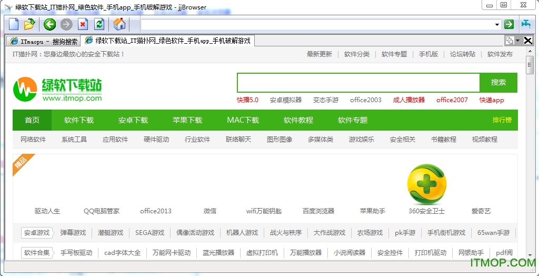The height and width of the screenshot is (276, 539).
Task: Open 游戏娱乐 category
Action: click(x=362, y=140)
